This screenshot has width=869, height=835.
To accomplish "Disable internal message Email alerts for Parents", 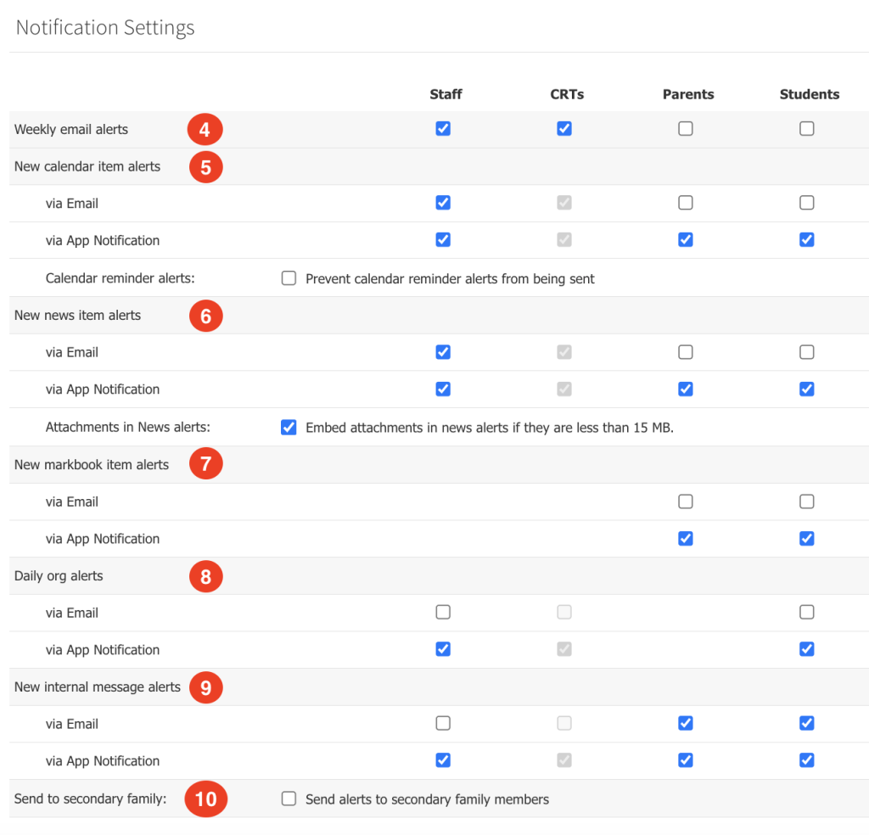I will tap(686, 724).
